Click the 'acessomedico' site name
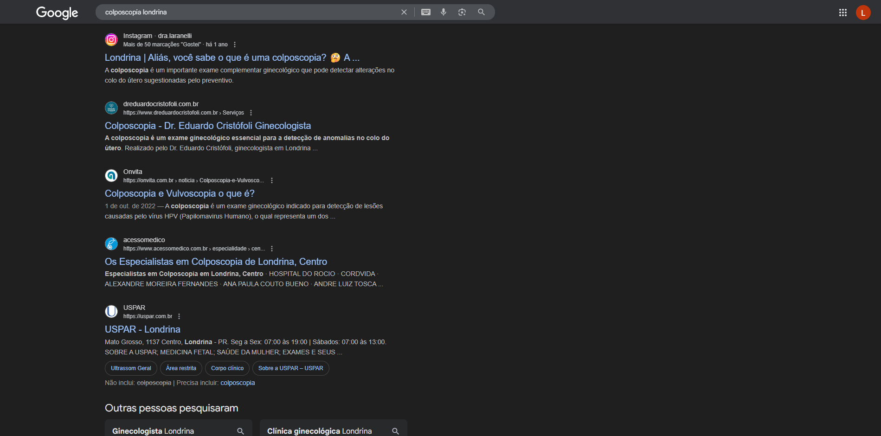881x436 pixels. pyautogui.click(x=144, y=240)
